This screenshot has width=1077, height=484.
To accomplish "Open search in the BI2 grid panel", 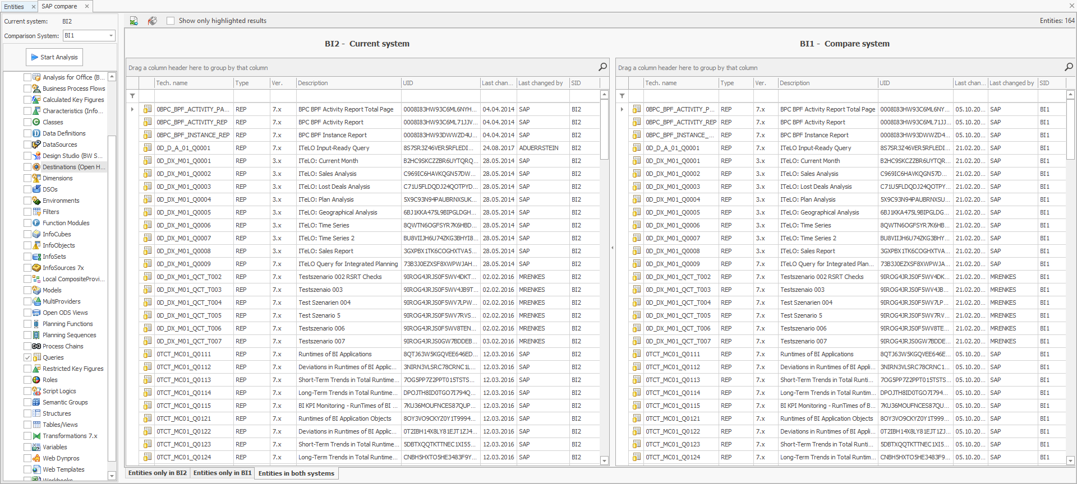I will coord(602,67).
